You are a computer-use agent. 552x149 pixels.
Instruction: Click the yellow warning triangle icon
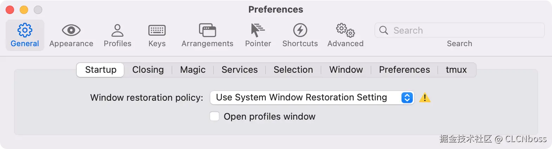pos(425,98)
